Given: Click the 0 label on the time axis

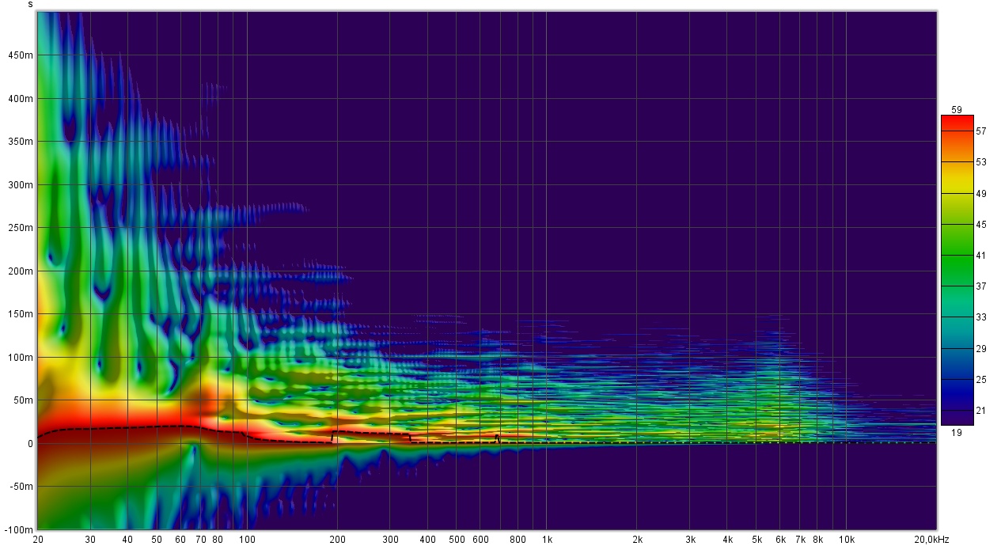Looking at the screenshot, I should click(x=30, y=443).
